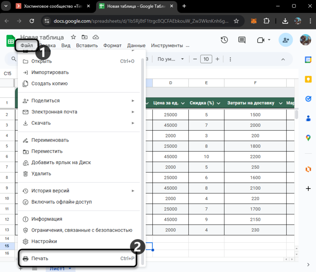316x272 pixels.
Task: Select Включить офлайн-доступ option
Action: (x=62, y=202)
